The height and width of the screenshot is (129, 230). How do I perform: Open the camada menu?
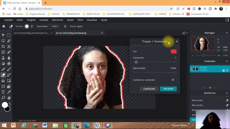44,20
